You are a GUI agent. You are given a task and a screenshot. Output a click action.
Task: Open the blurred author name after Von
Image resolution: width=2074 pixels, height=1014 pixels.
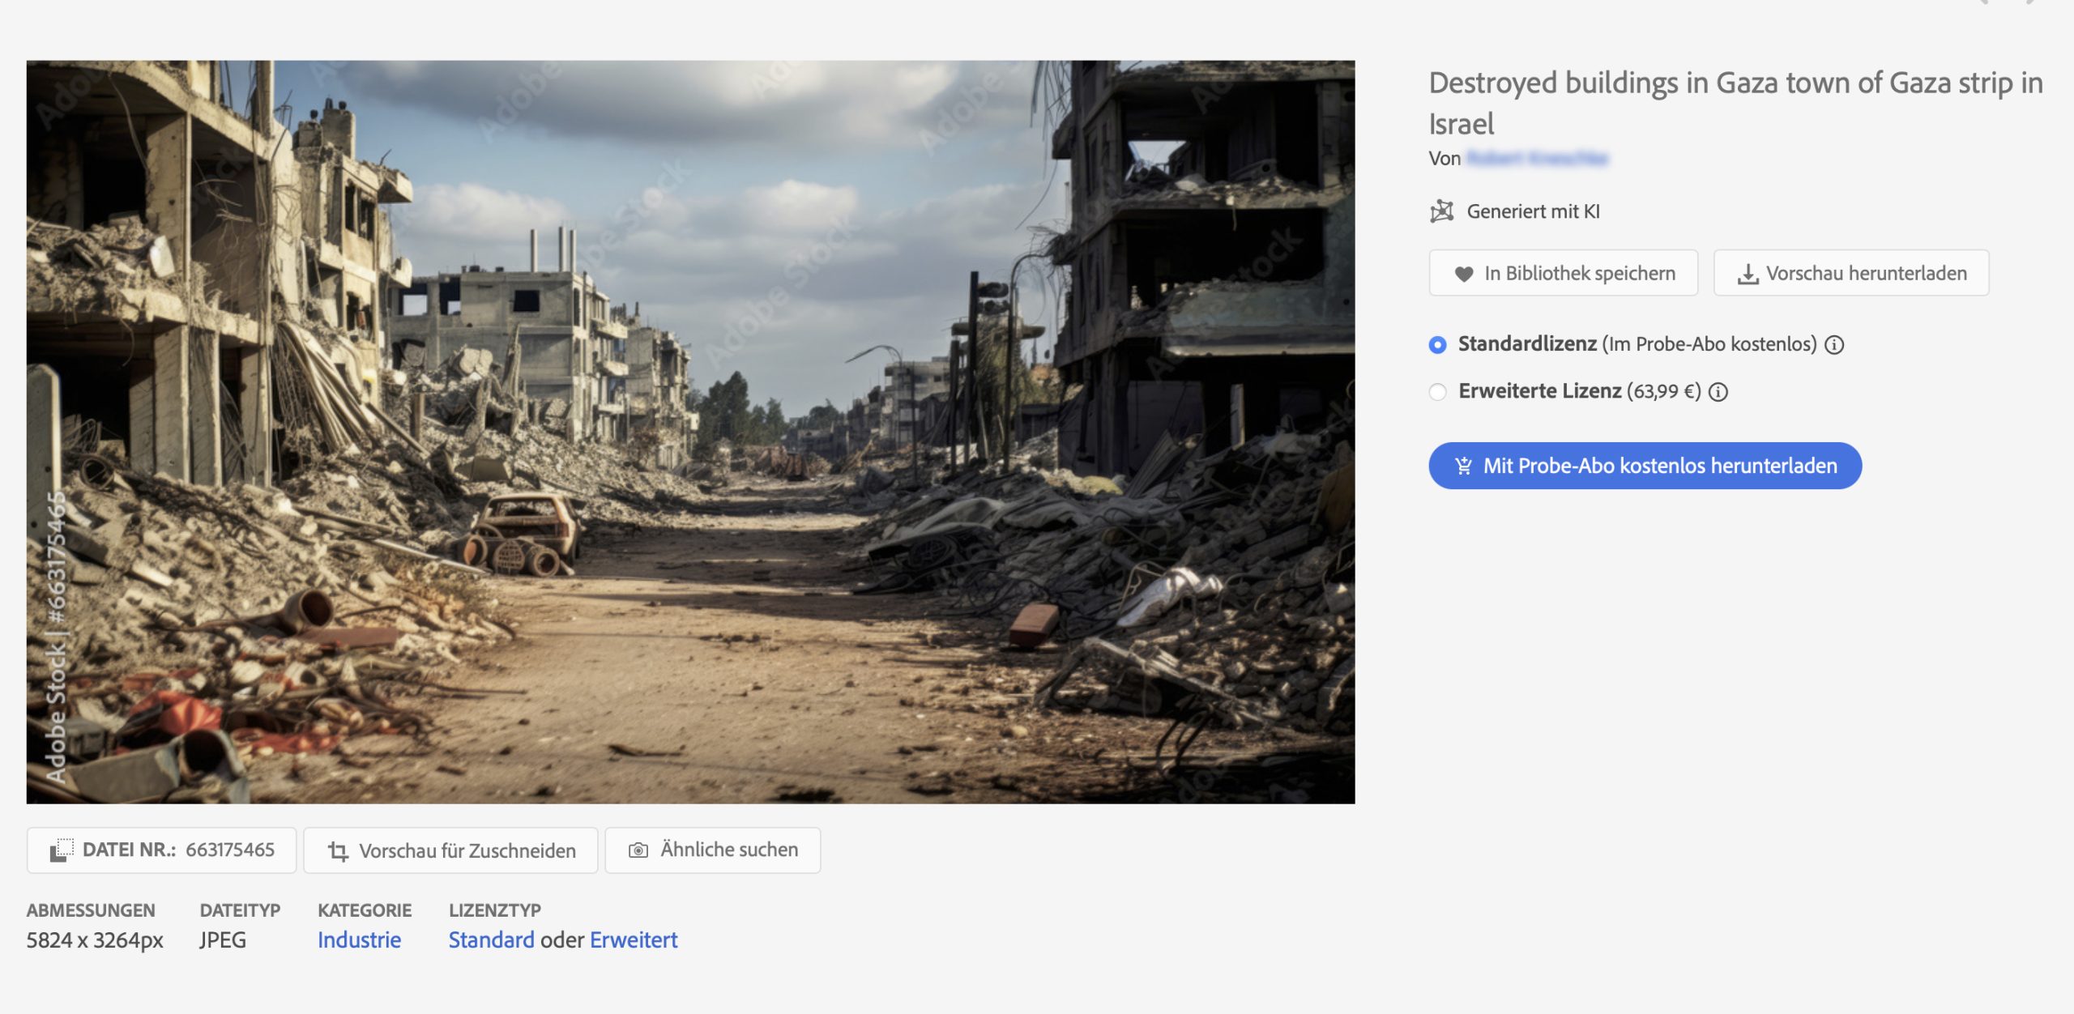[1536, 159]
